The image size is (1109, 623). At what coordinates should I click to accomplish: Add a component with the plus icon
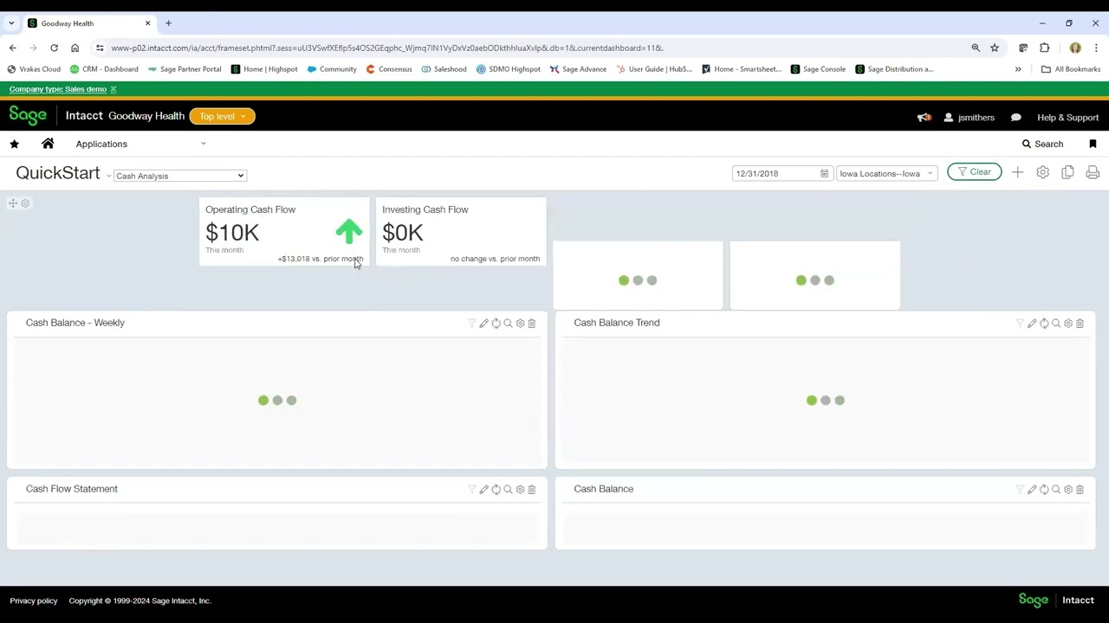click(x=1018, y=172)
